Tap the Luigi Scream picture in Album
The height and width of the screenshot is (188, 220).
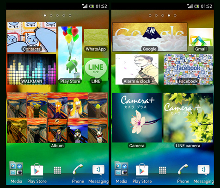(x=78, y=131)
